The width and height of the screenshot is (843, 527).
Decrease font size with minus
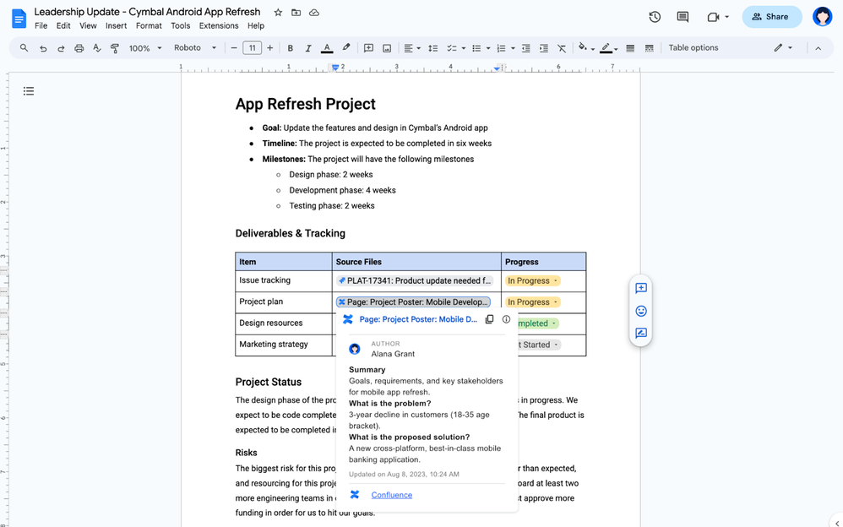coord(234,48)
